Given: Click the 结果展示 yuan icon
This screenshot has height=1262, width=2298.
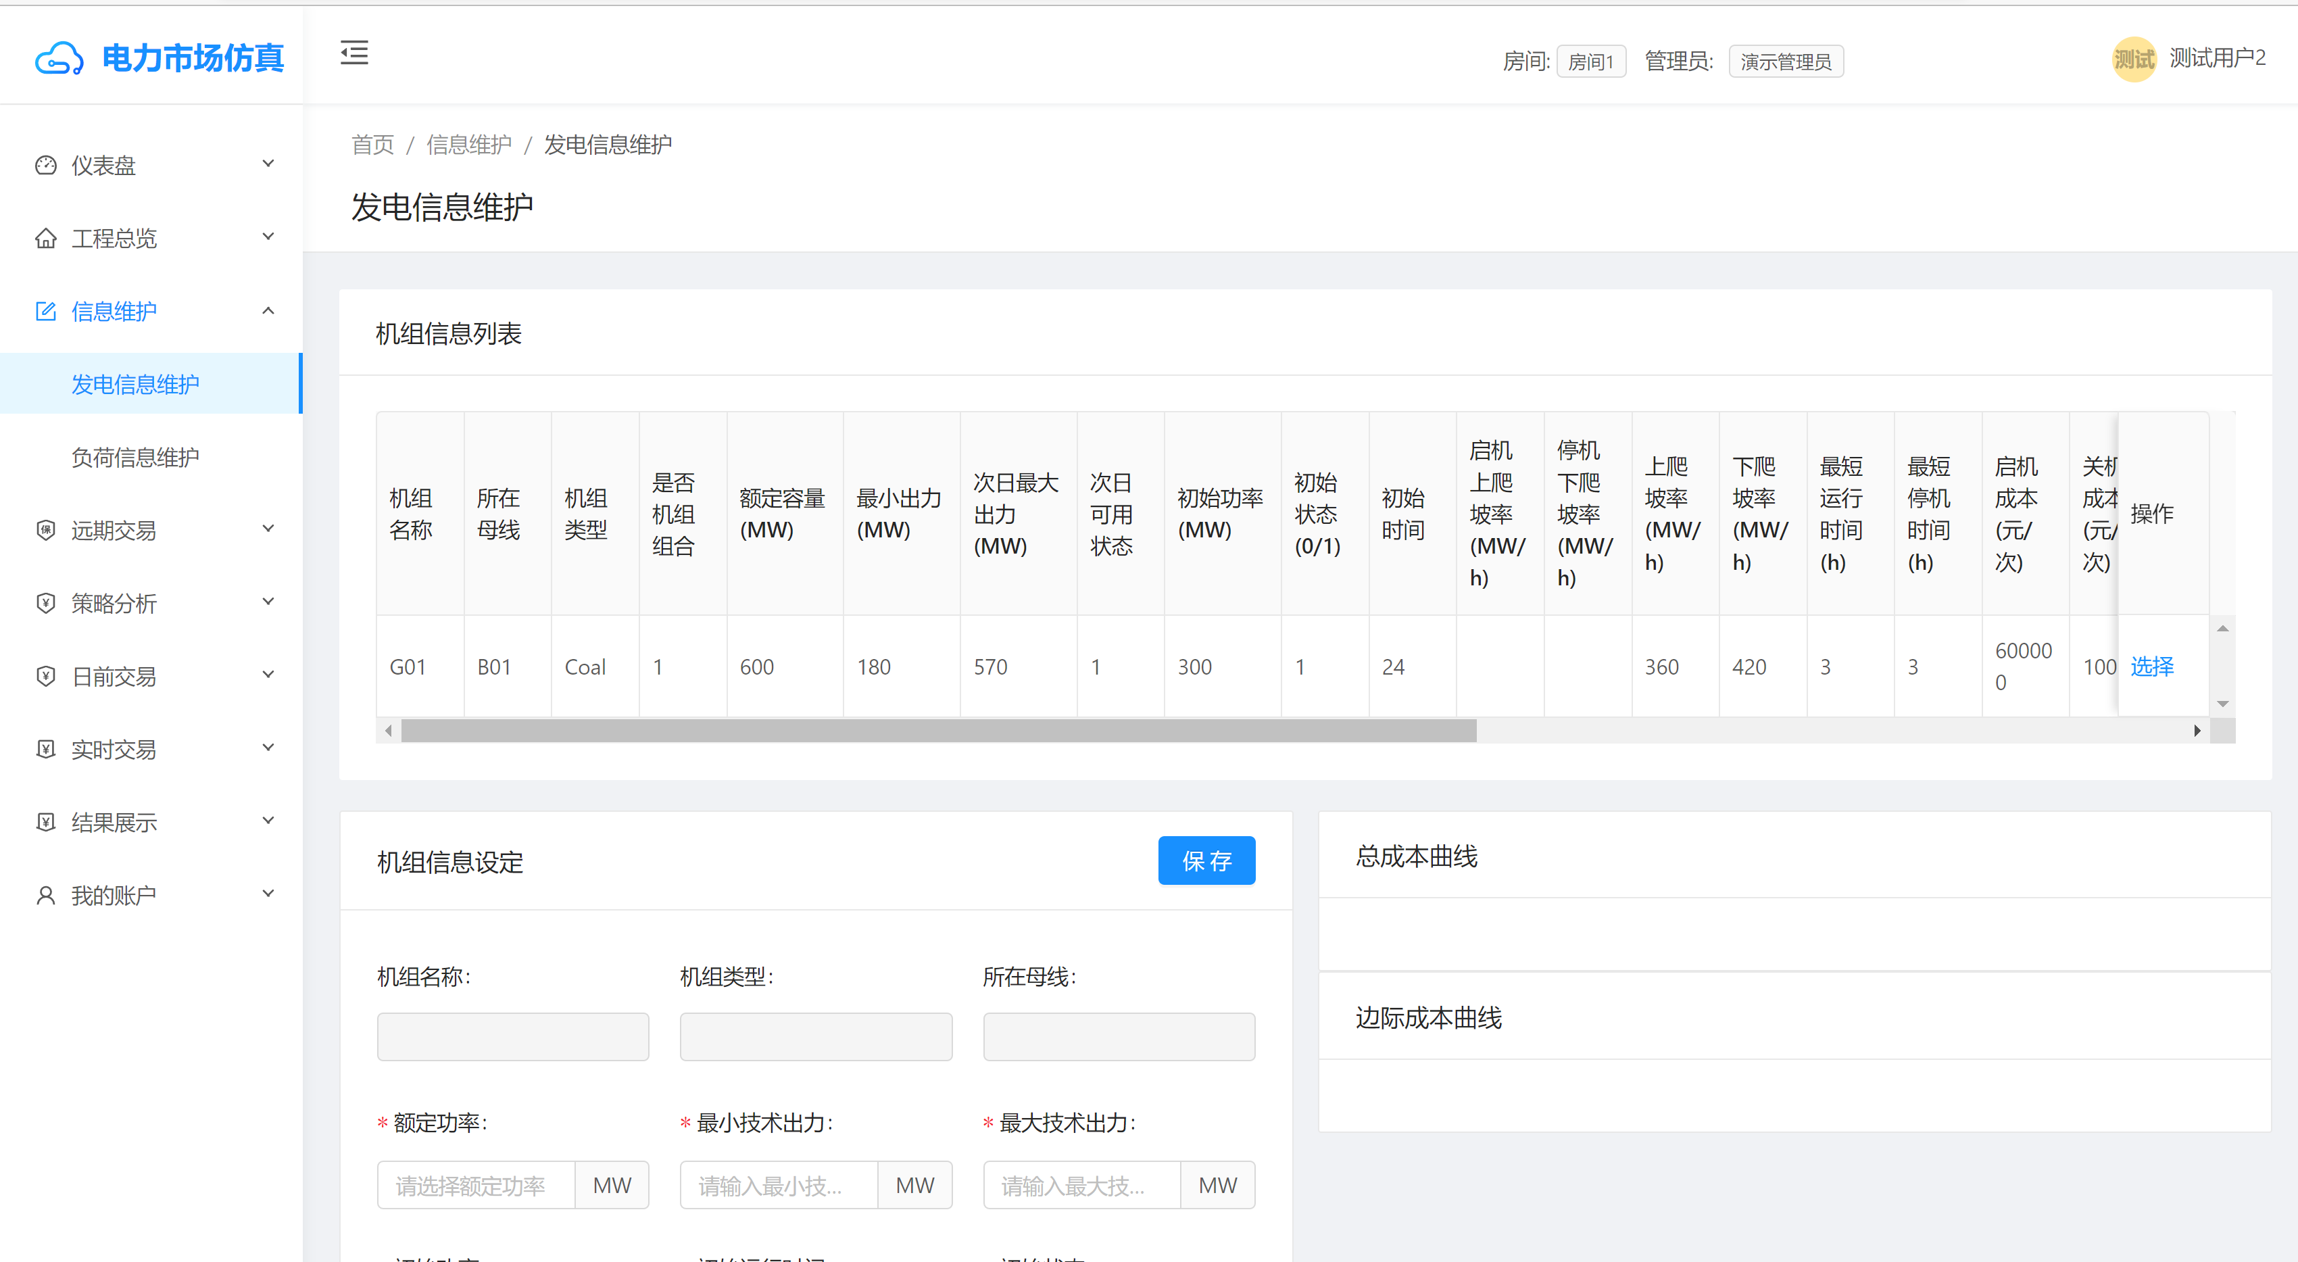Looking at the screenshot, I should 45,823.
